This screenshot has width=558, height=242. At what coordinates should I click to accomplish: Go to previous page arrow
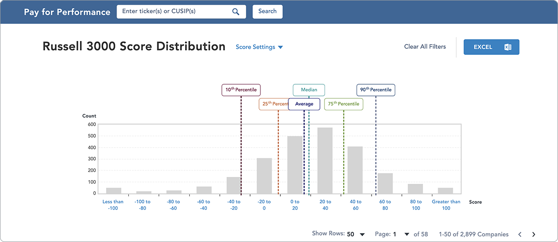click(520, 234)
